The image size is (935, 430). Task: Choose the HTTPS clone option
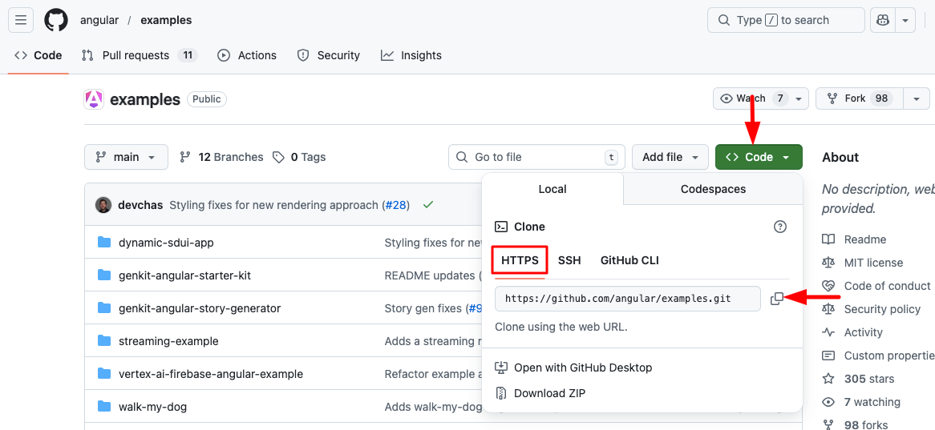520,260
